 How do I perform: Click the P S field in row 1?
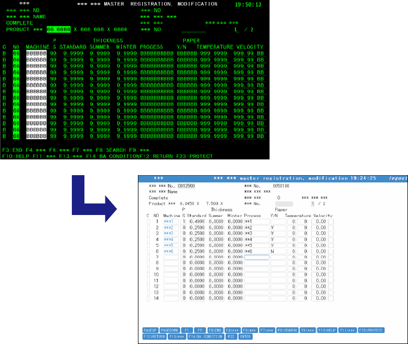tap(183, 221)
